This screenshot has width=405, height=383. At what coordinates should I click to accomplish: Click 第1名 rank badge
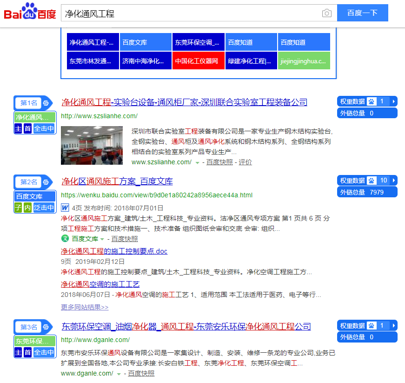tap(29, 103)
